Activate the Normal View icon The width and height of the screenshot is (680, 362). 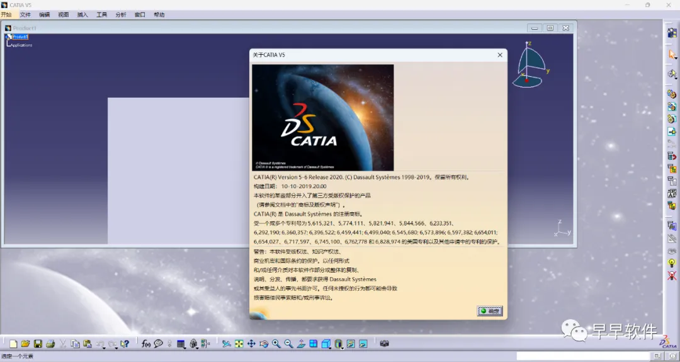[x=301, y=344]
